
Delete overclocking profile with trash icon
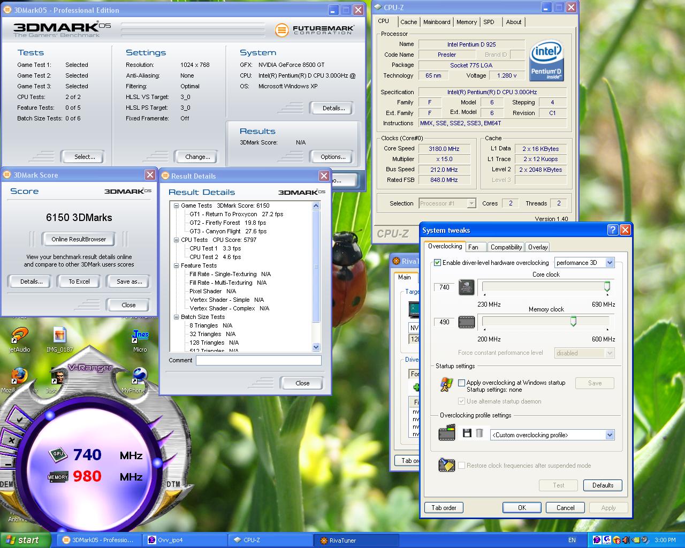pyautogui.click(x=479, y=433)
